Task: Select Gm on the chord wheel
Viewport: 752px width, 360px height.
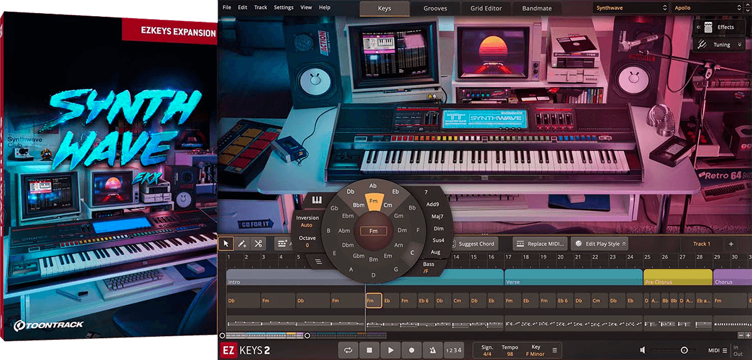Action: click(x=398, y=215)
